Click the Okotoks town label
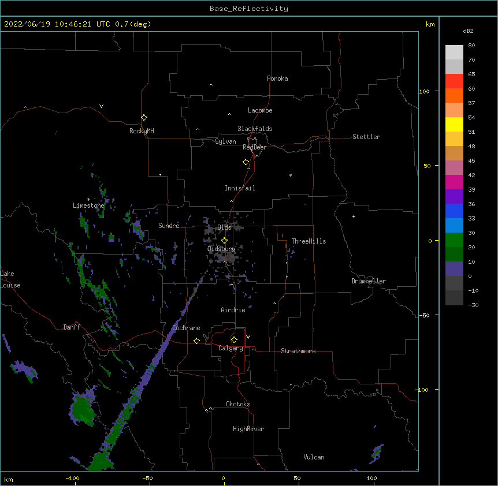The height and width of the screenshot is (486, 498). (238, 404)
